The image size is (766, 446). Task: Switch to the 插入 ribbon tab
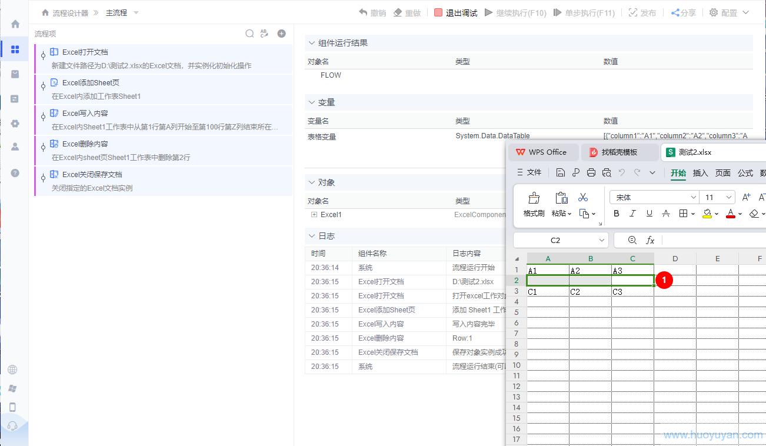tap(700, 172)
